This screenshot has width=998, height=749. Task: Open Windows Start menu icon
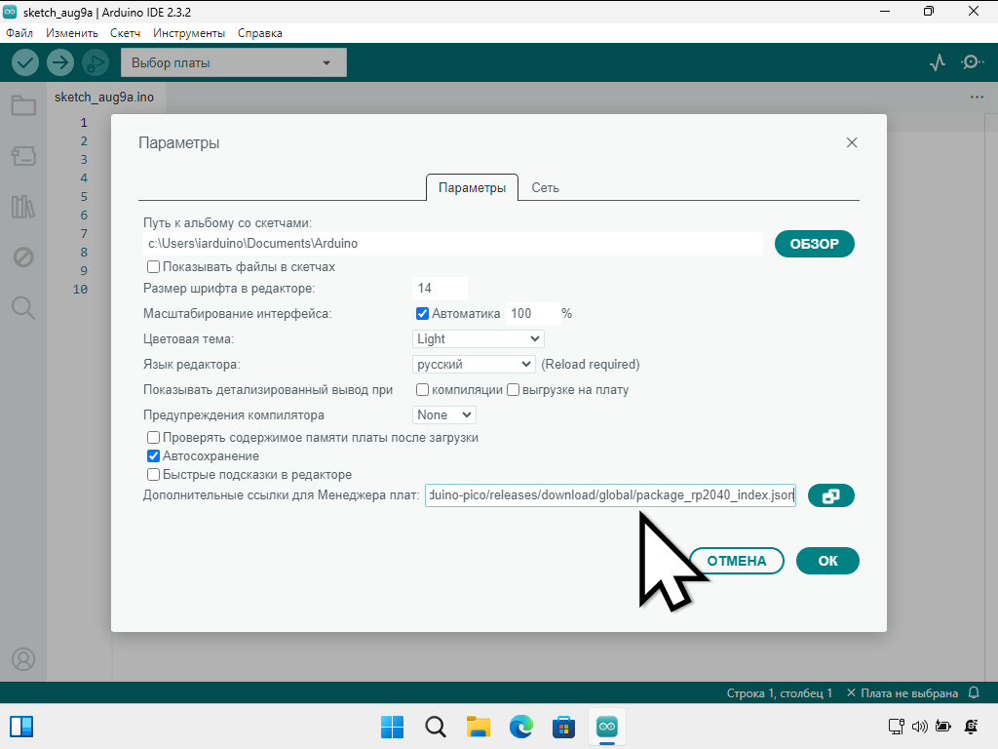tap(392, 727)
